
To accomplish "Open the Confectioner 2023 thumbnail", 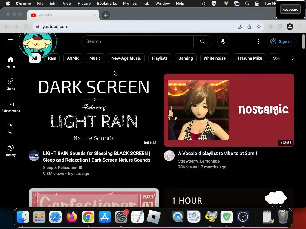I will click(x=94, y=198).
